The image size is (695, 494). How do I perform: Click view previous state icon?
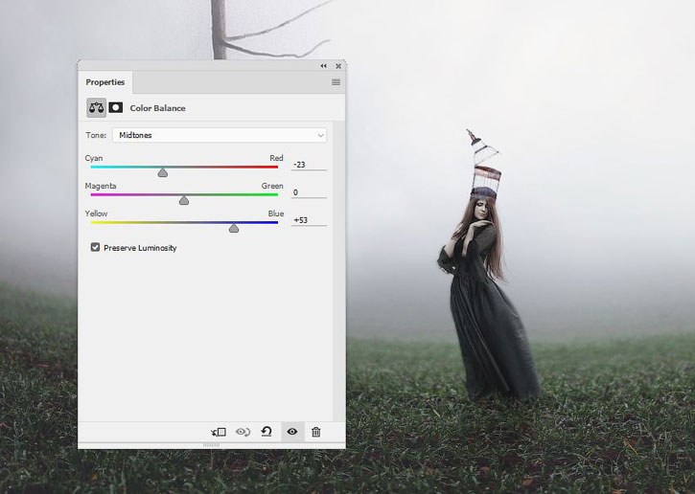[x=243, y=432]
